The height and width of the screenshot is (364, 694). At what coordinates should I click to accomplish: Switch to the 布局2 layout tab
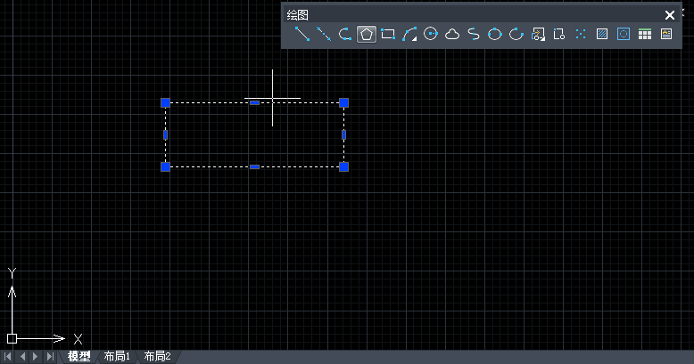click(157, 356)
